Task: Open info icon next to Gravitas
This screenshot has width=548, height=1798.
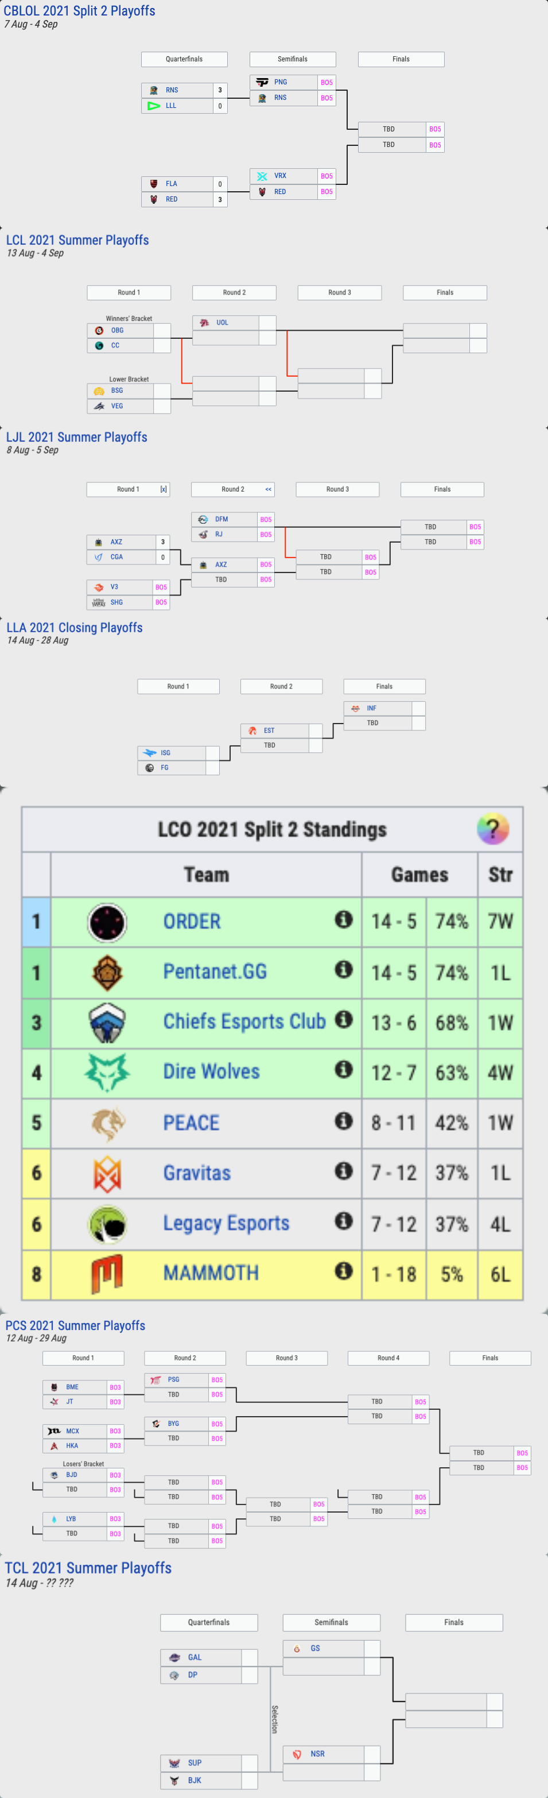Action: pyautogui.click(x=343, y=1170)
